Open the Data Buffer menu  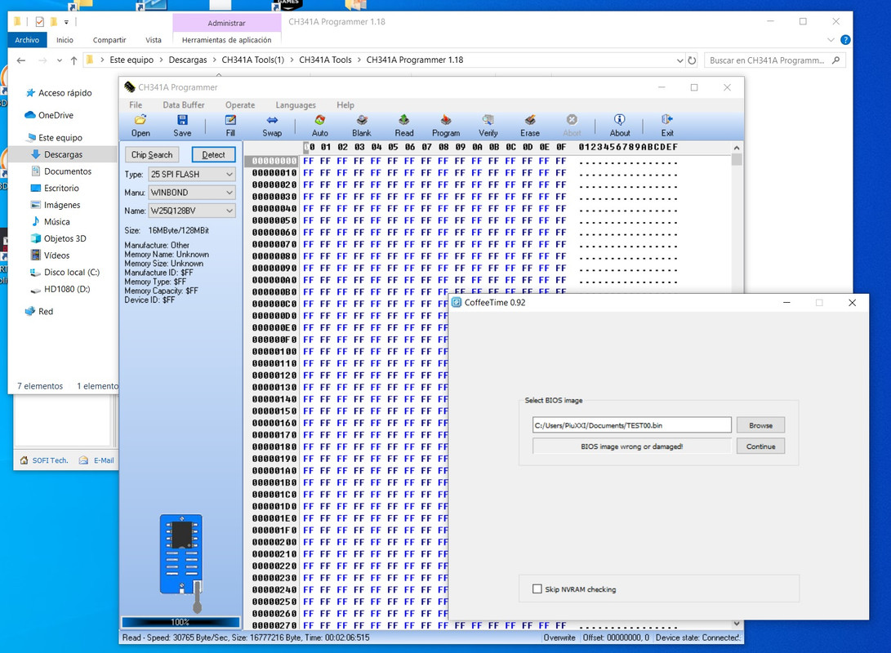[184, 105]
